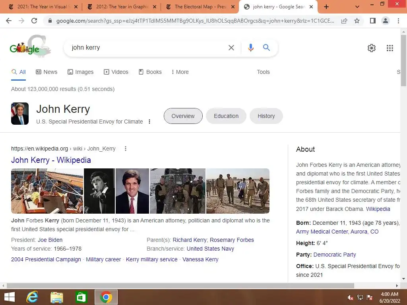Open the Democratic Party link
The width and height of the screenshot is (407, 305).
(x=335, y=255)
